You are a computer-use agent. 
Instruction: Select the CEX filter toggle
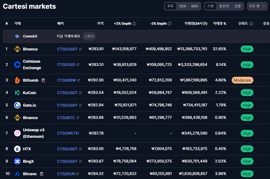tap(183, 6)
